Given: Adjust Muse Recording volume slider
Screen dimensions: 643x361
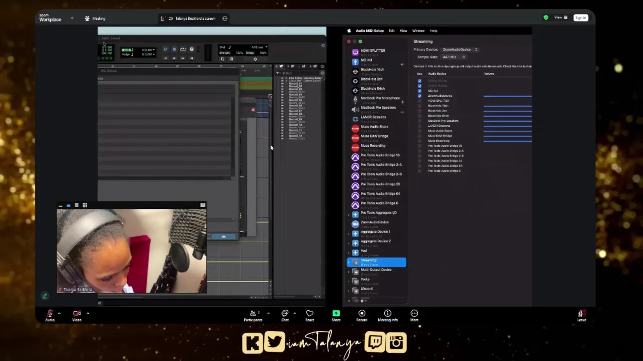Looking at the screenshot, I should [x=508, y=141].
